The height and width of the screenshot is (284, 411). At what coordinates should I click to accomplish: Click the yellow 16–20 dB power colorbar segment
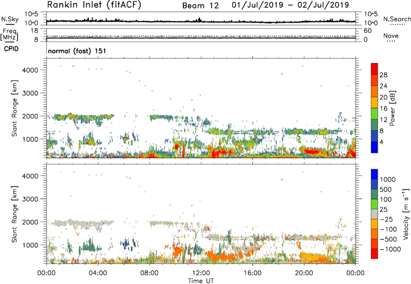click(375, 103)
